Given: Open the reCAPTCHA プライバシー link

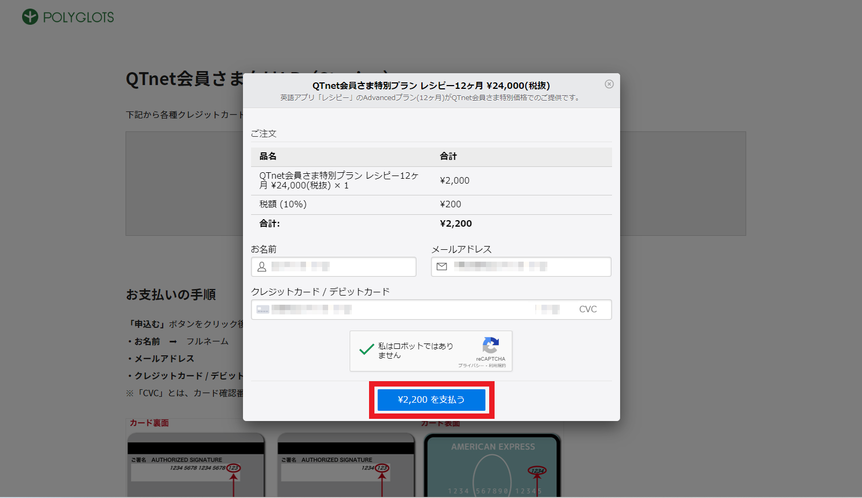Looking at the screenshot, I should (x=470, y=366).
